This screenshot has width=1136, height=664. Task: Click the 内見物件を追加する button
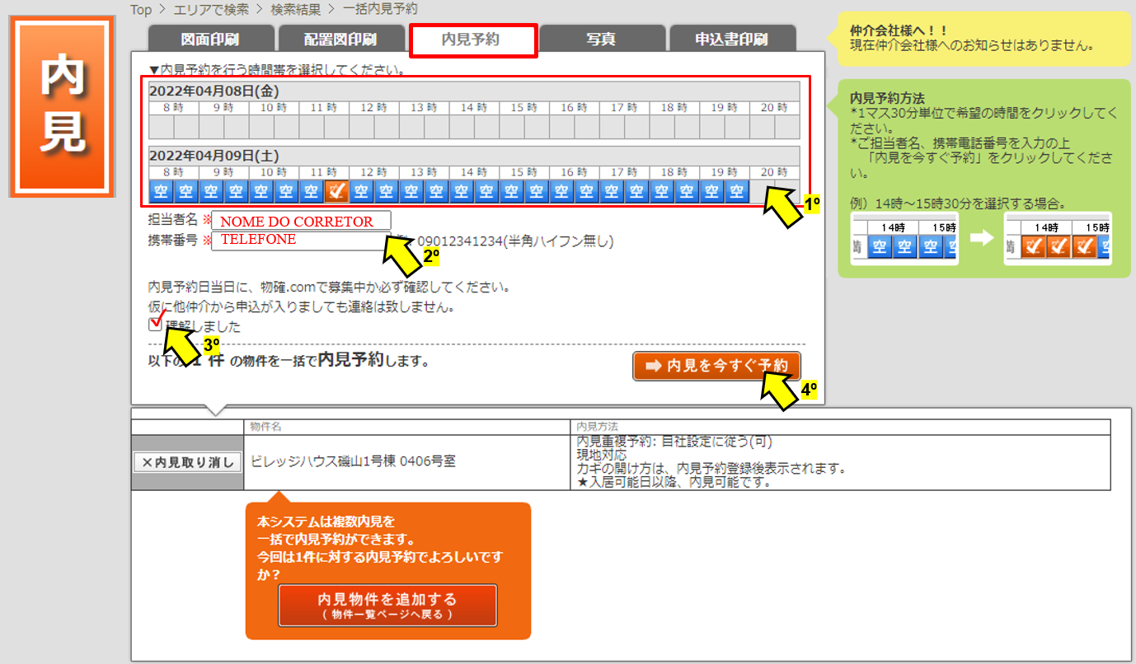click(387, 606)
